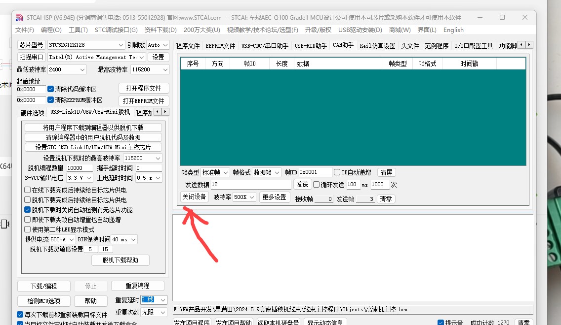Click the 时间戳 column header
The width and height of the screenshot is (561, 325).
469,64
